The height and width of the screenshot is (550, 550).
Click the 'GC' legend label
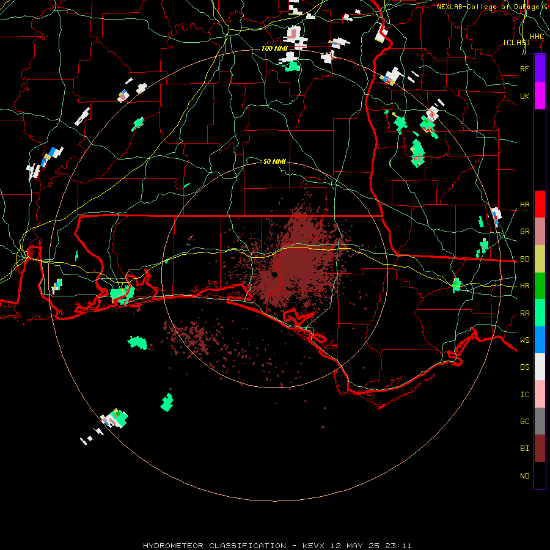tap(524, 421)
